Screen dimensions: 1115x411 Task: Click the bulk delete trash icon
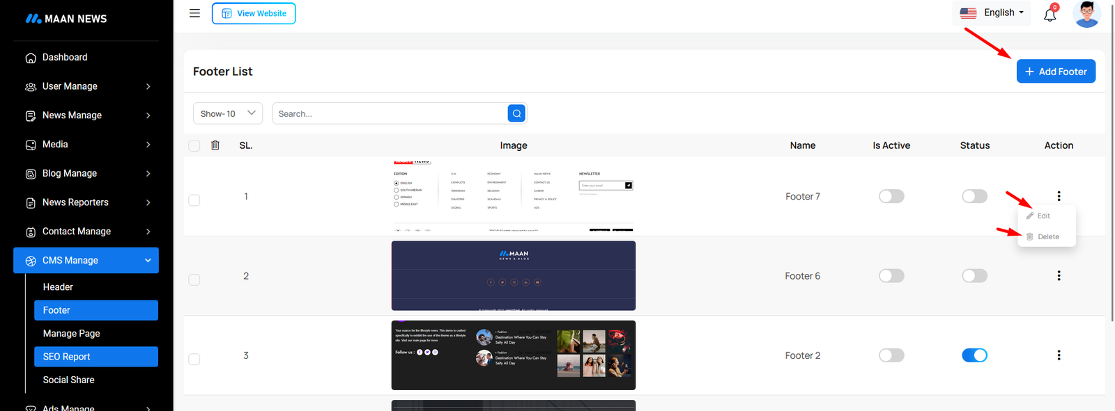click(x=215, y=145)
